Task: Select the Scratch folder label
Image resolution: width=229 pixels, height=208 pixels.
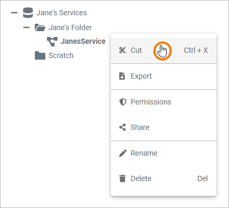Action: (61, 55)
